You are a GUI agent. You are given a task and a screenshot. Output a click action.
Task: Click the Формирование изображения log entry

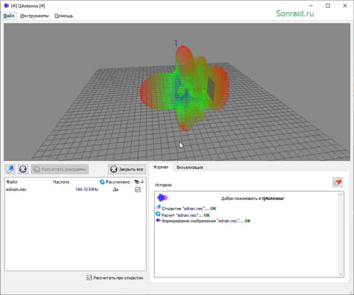[203, 221]
